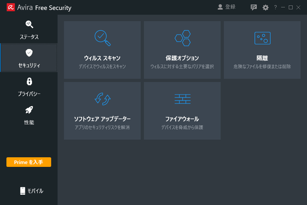Click 危険なファイルを修復または削除 description
This screenshot has height=205, width=307.
pyautogui.click(x=262, y=67)
